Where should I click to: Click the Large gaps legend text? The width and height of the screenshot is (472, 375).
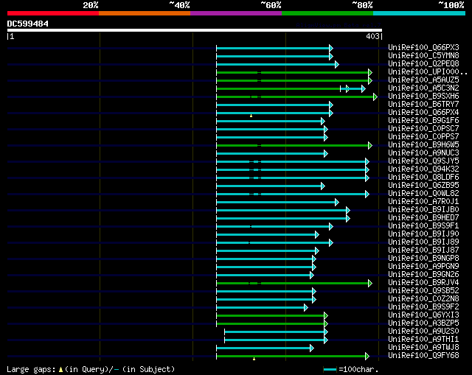(x=91, y=369)
